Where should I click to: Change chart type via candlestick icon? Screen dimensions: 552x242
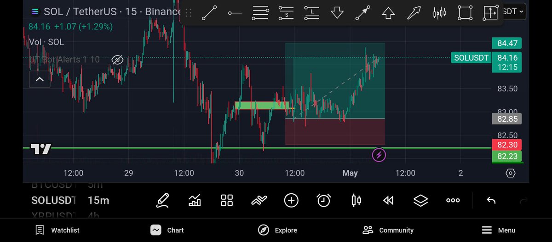click(356, 200)
